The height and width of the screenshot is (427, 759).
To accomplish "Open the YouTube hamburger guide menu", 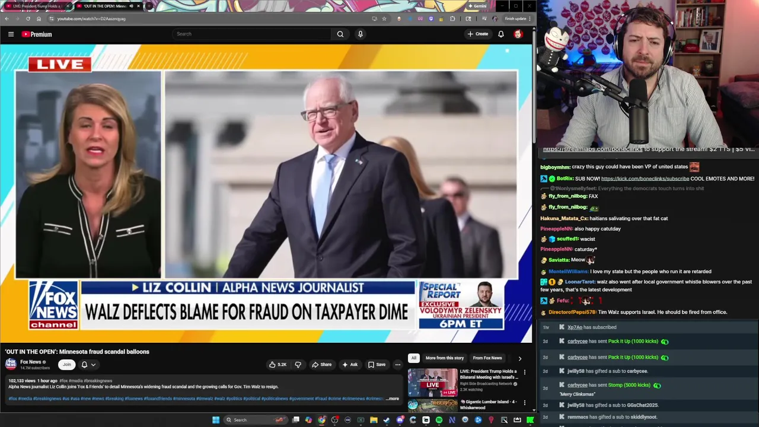I will coord(11,34).
